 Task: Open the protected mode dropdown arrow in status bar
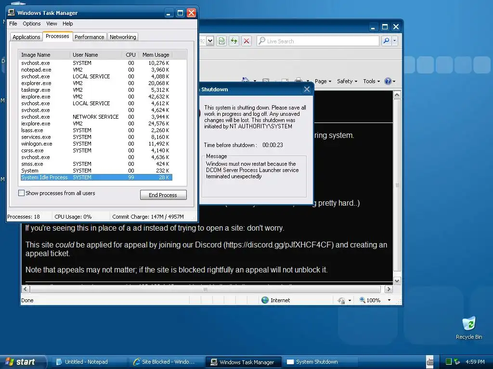coord(350,301)
